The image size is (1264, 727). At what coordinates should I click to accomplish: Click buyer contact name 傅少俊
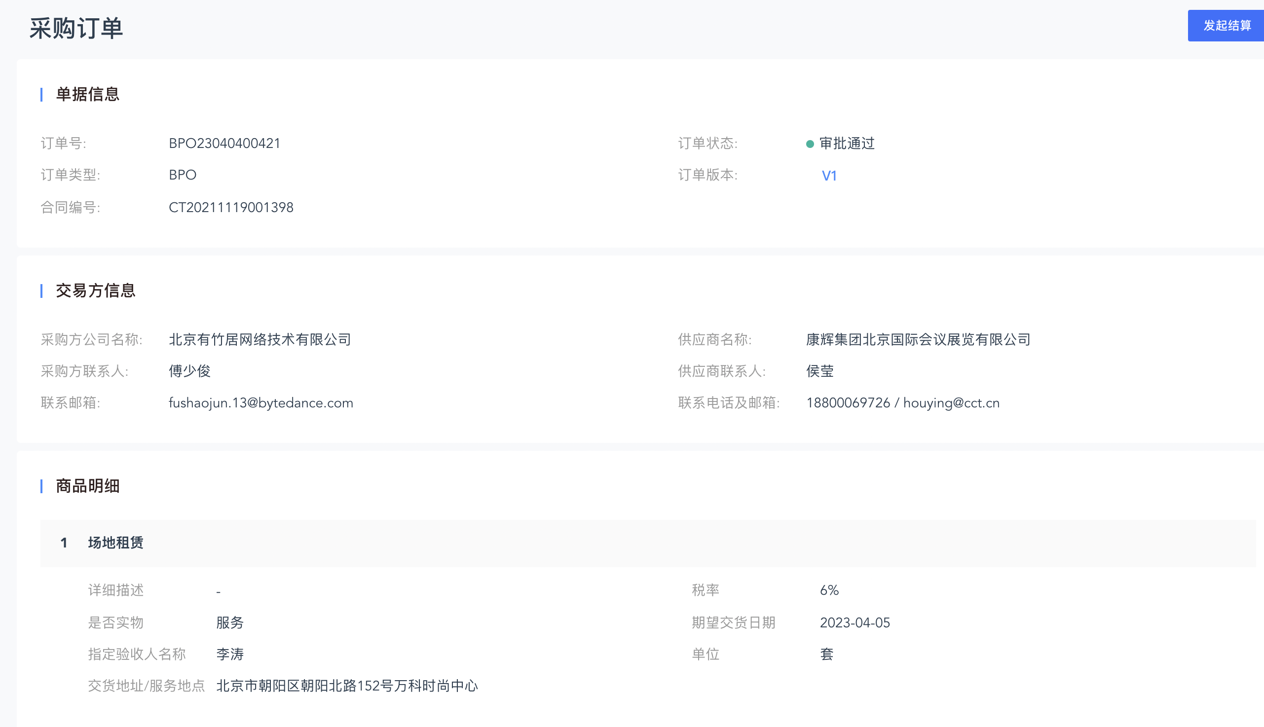(x=189, y=371)
